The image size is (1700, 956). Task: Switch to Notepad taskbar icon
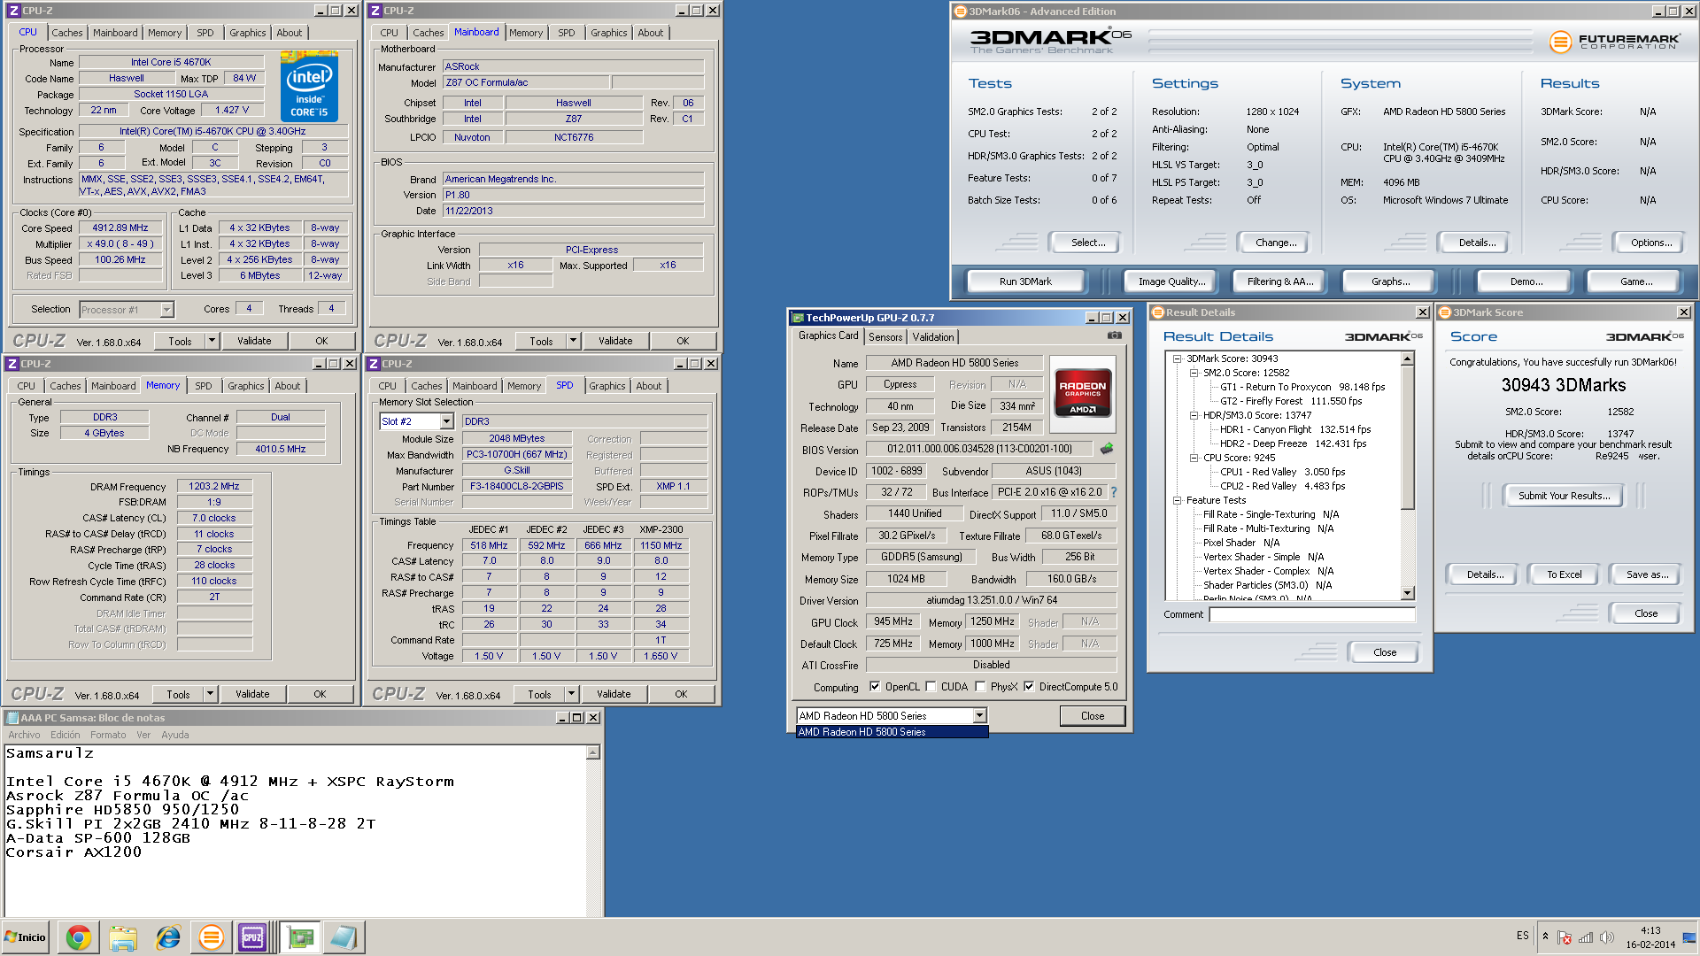[343, 937]
